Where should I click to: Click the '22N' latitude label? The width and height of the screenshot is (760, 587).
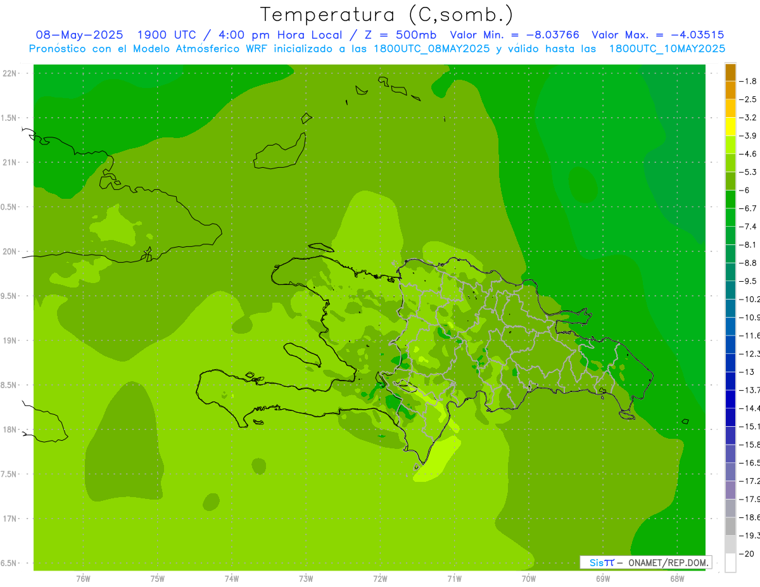point(9,73)
